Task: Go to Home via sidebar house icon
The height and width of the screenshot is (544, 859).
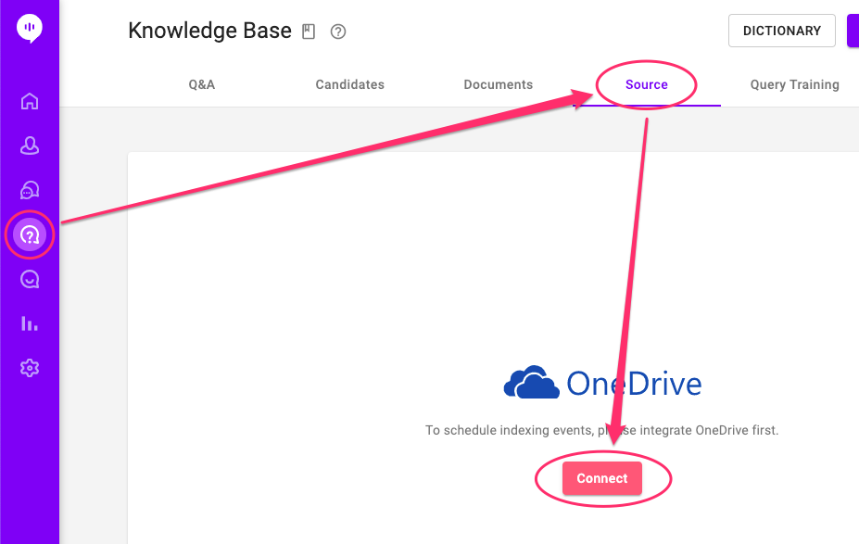Action: click(30, 101)
